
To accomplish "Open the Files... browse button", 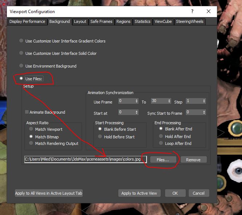I will pyautogui.click(x=163, y=159).
